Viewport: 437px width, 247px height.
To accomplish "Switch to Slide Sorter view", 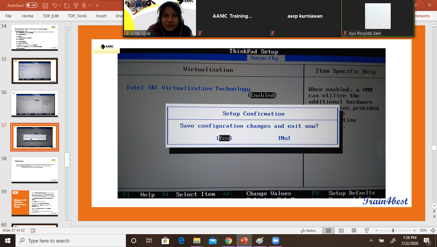I will 341,231.
